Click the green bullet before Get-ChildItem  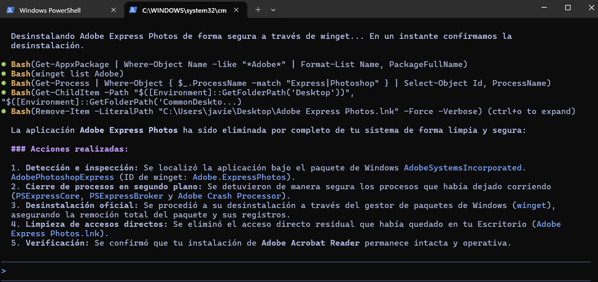(x=3, y=93)
